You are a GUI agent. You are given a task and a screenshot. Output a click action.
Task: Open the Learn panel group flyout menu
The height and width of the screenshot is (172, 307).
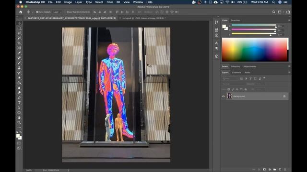[x=289, y=66]
